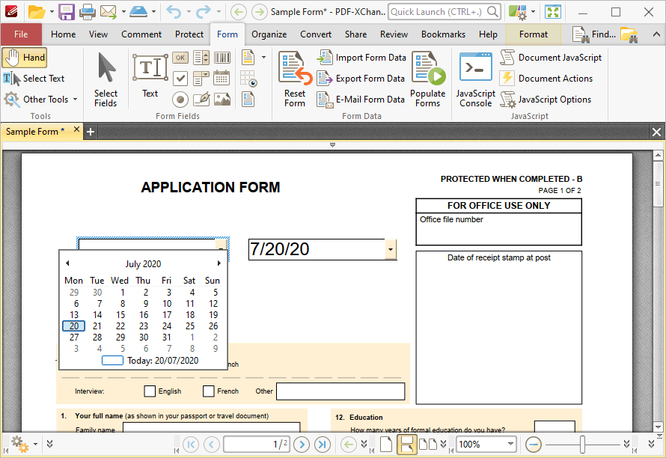Check the English interview checkbox
Viewport: 666px width, 458px height.
pyautogui.click(x=150, y=391)
